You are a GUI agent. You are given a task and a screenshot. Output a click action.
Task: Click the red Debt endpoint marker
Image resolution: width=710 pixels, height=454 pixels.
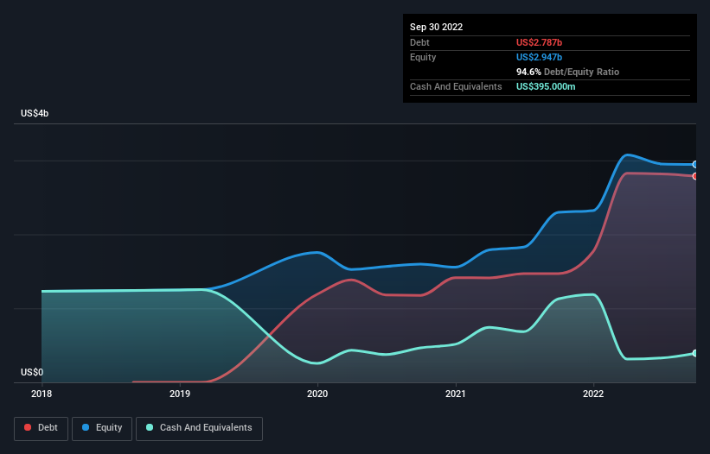point(695,176)
